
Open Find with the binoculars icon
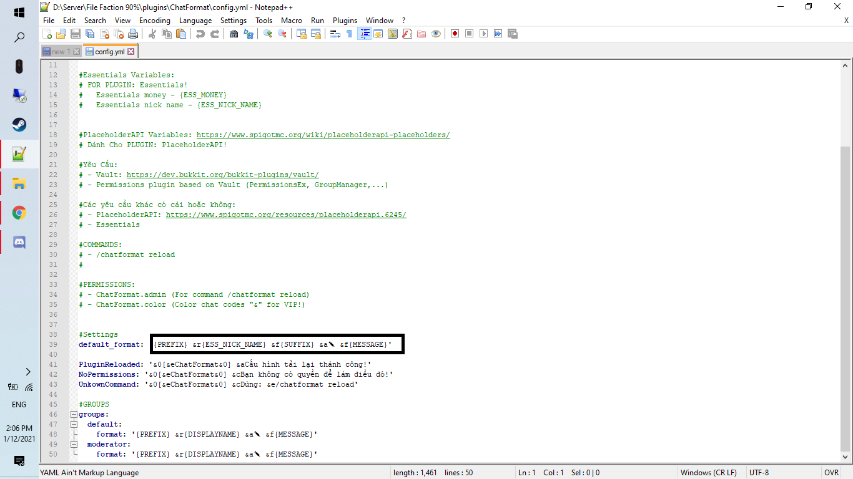234,34
